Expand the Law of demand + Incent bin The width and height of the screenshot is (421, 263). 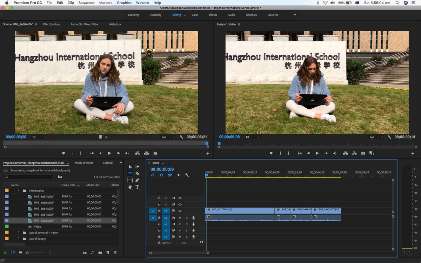point(19,232)
